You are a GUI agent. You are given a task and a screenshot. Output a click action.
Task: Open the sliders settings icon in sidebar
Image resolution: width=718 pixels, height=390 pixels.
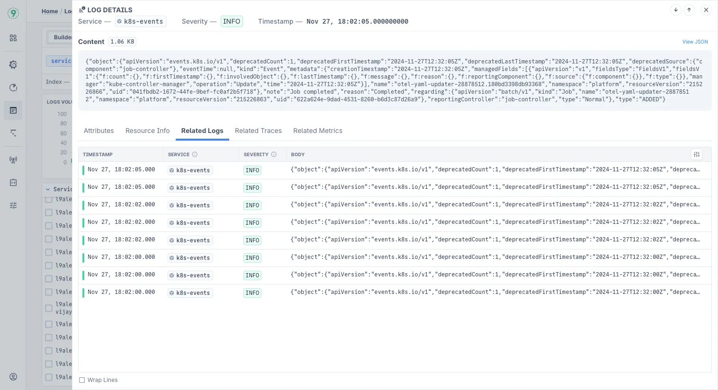point(13,205)
